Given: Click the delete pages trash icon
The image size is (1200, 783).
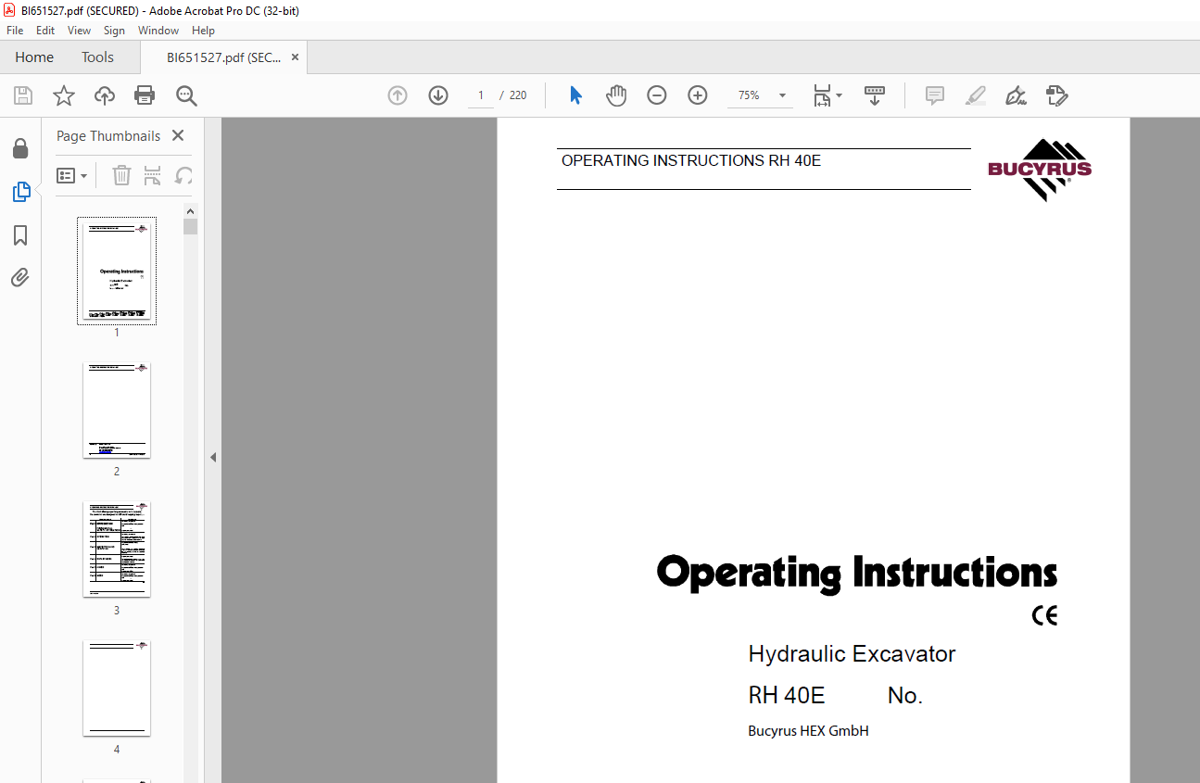Looking at the screenshot, I should coord(121,175).
